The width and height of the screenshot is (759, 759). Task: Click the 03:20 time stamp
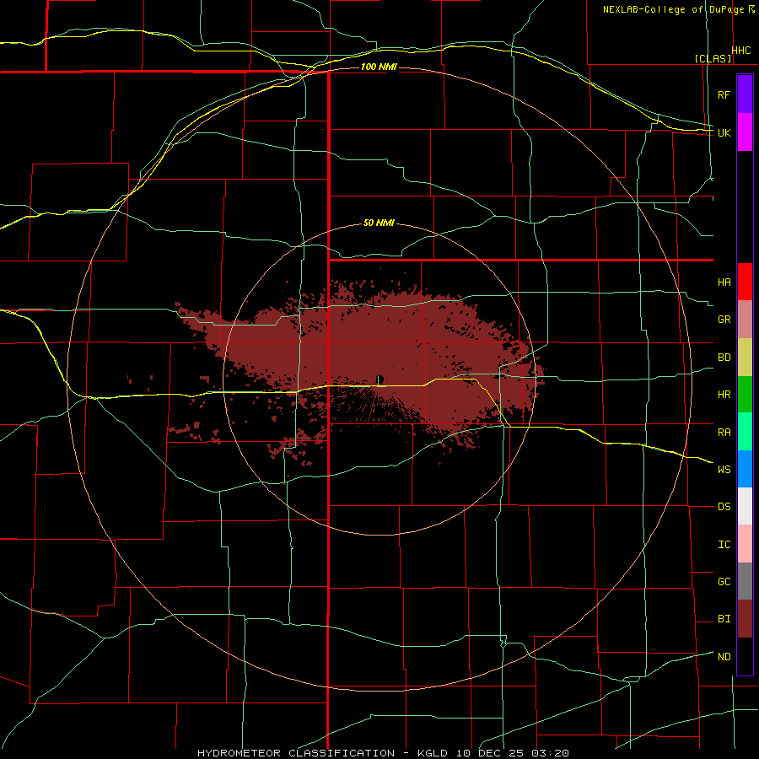click(x=549, y=753)
